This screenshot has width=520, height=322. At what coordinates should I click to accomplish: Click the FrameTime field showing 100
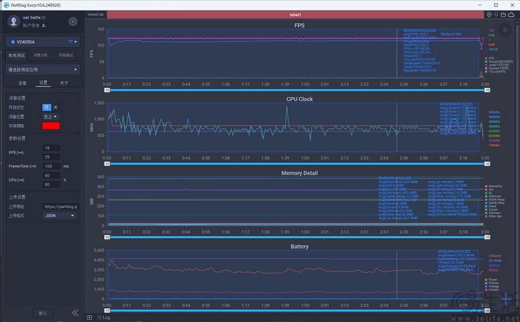click(51, 166)
